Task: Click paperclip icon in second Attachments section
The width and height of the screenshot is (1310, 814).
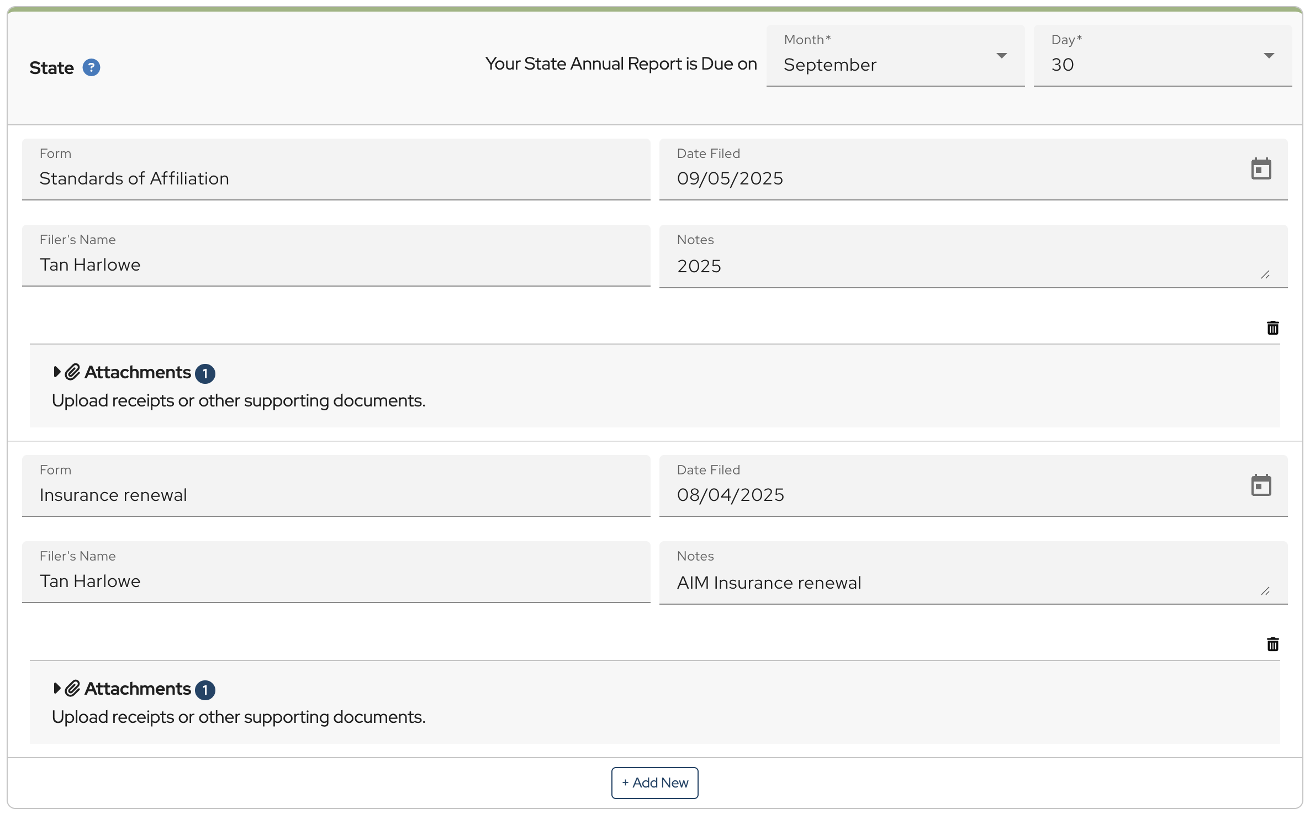Action: pyautogui.click(x=73, y=689)
